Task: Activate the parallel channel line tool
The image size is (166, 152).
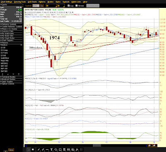Action: point(43,150)
